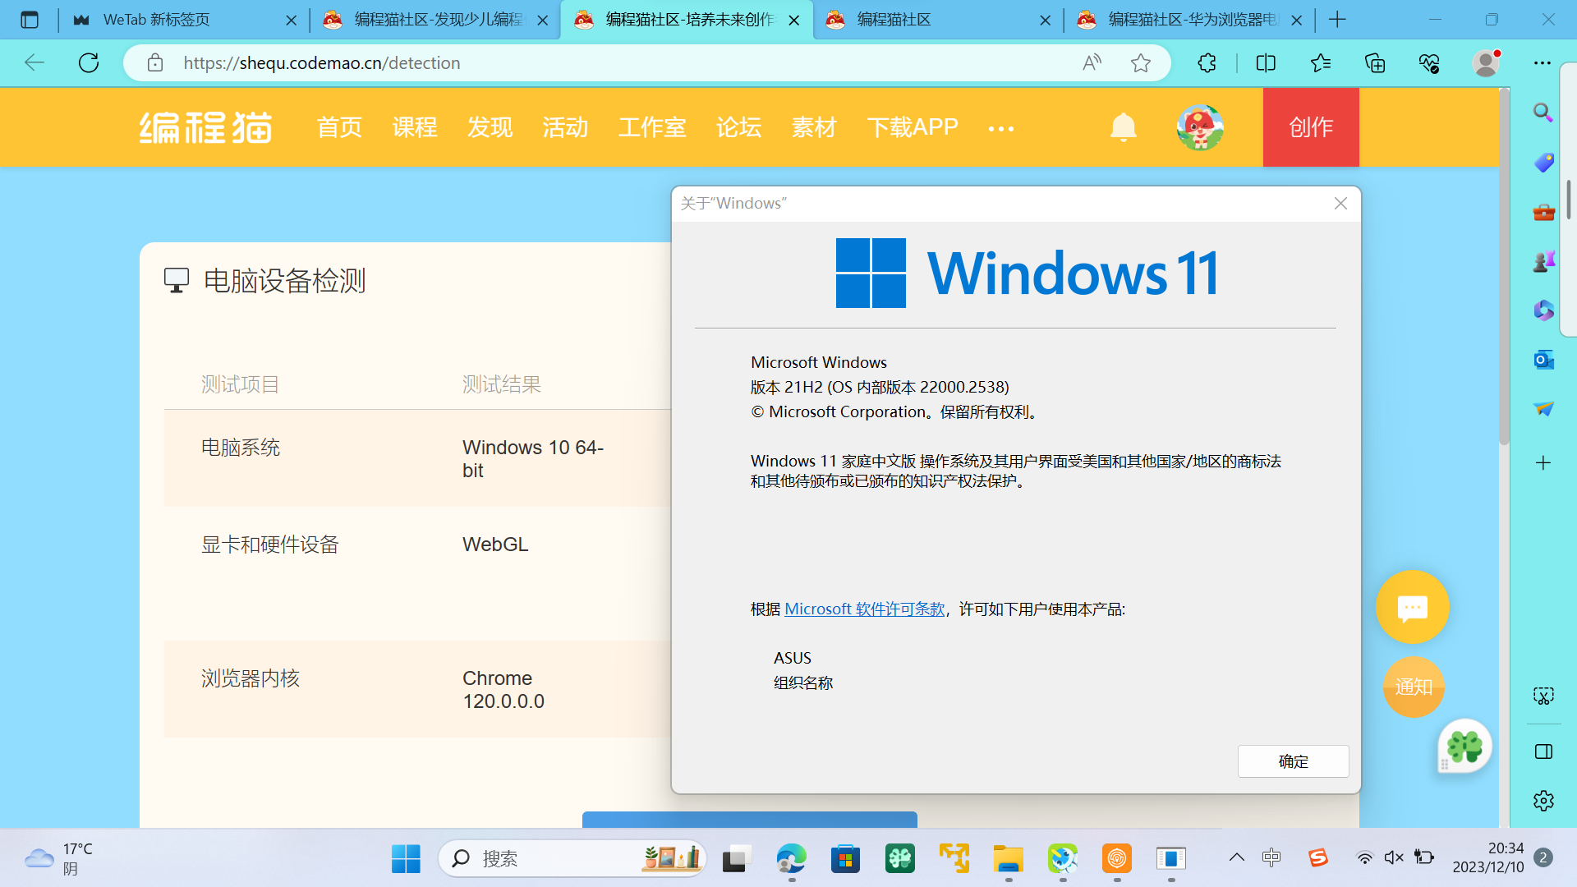Open 发现 in the navigation bar
The width and height of the screenshot is (1577, 887).
point(490,127)
